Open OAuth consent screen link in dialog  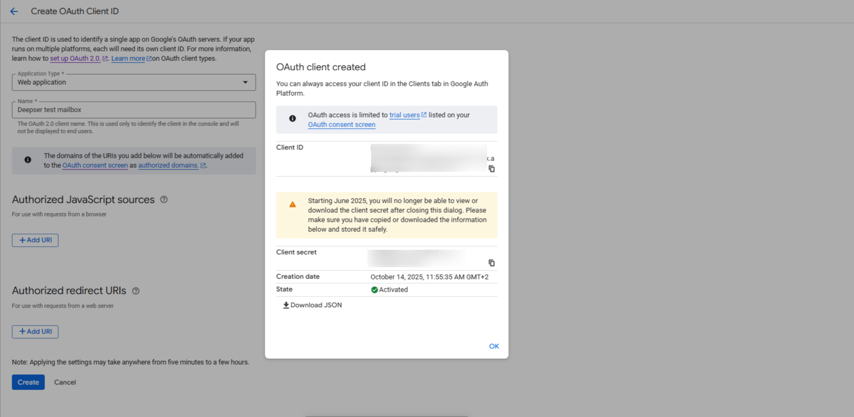point(341,125)
